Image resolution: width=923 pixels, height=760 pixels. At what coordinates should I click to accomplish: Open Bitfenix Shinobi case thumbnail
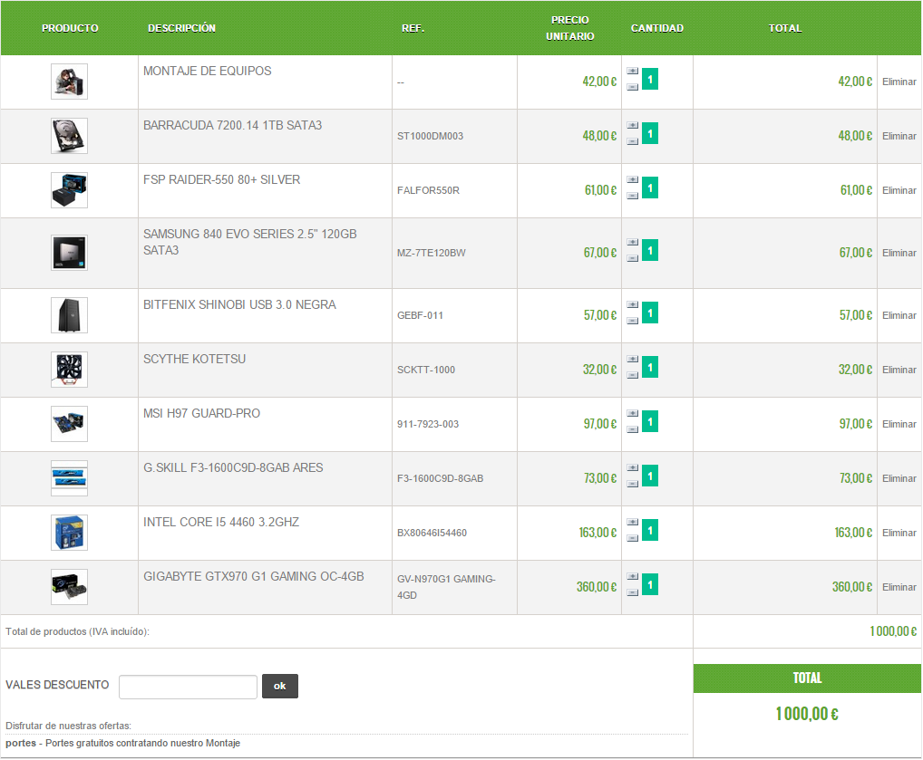pyautogui.click(x=69, y=315)
